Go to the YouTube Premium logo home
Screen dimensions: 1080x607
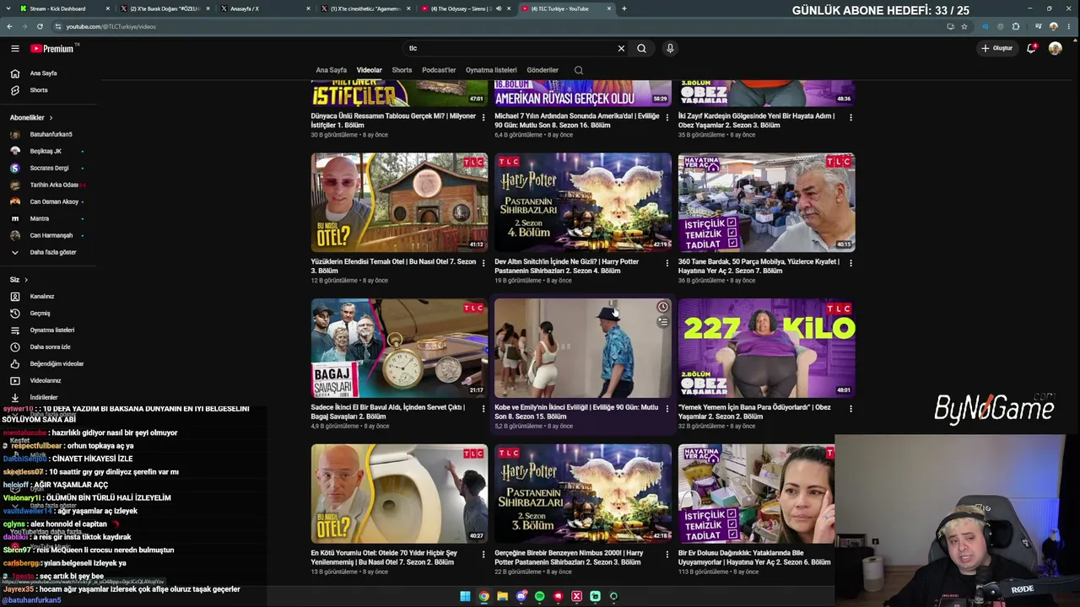[x=52, y=49]
